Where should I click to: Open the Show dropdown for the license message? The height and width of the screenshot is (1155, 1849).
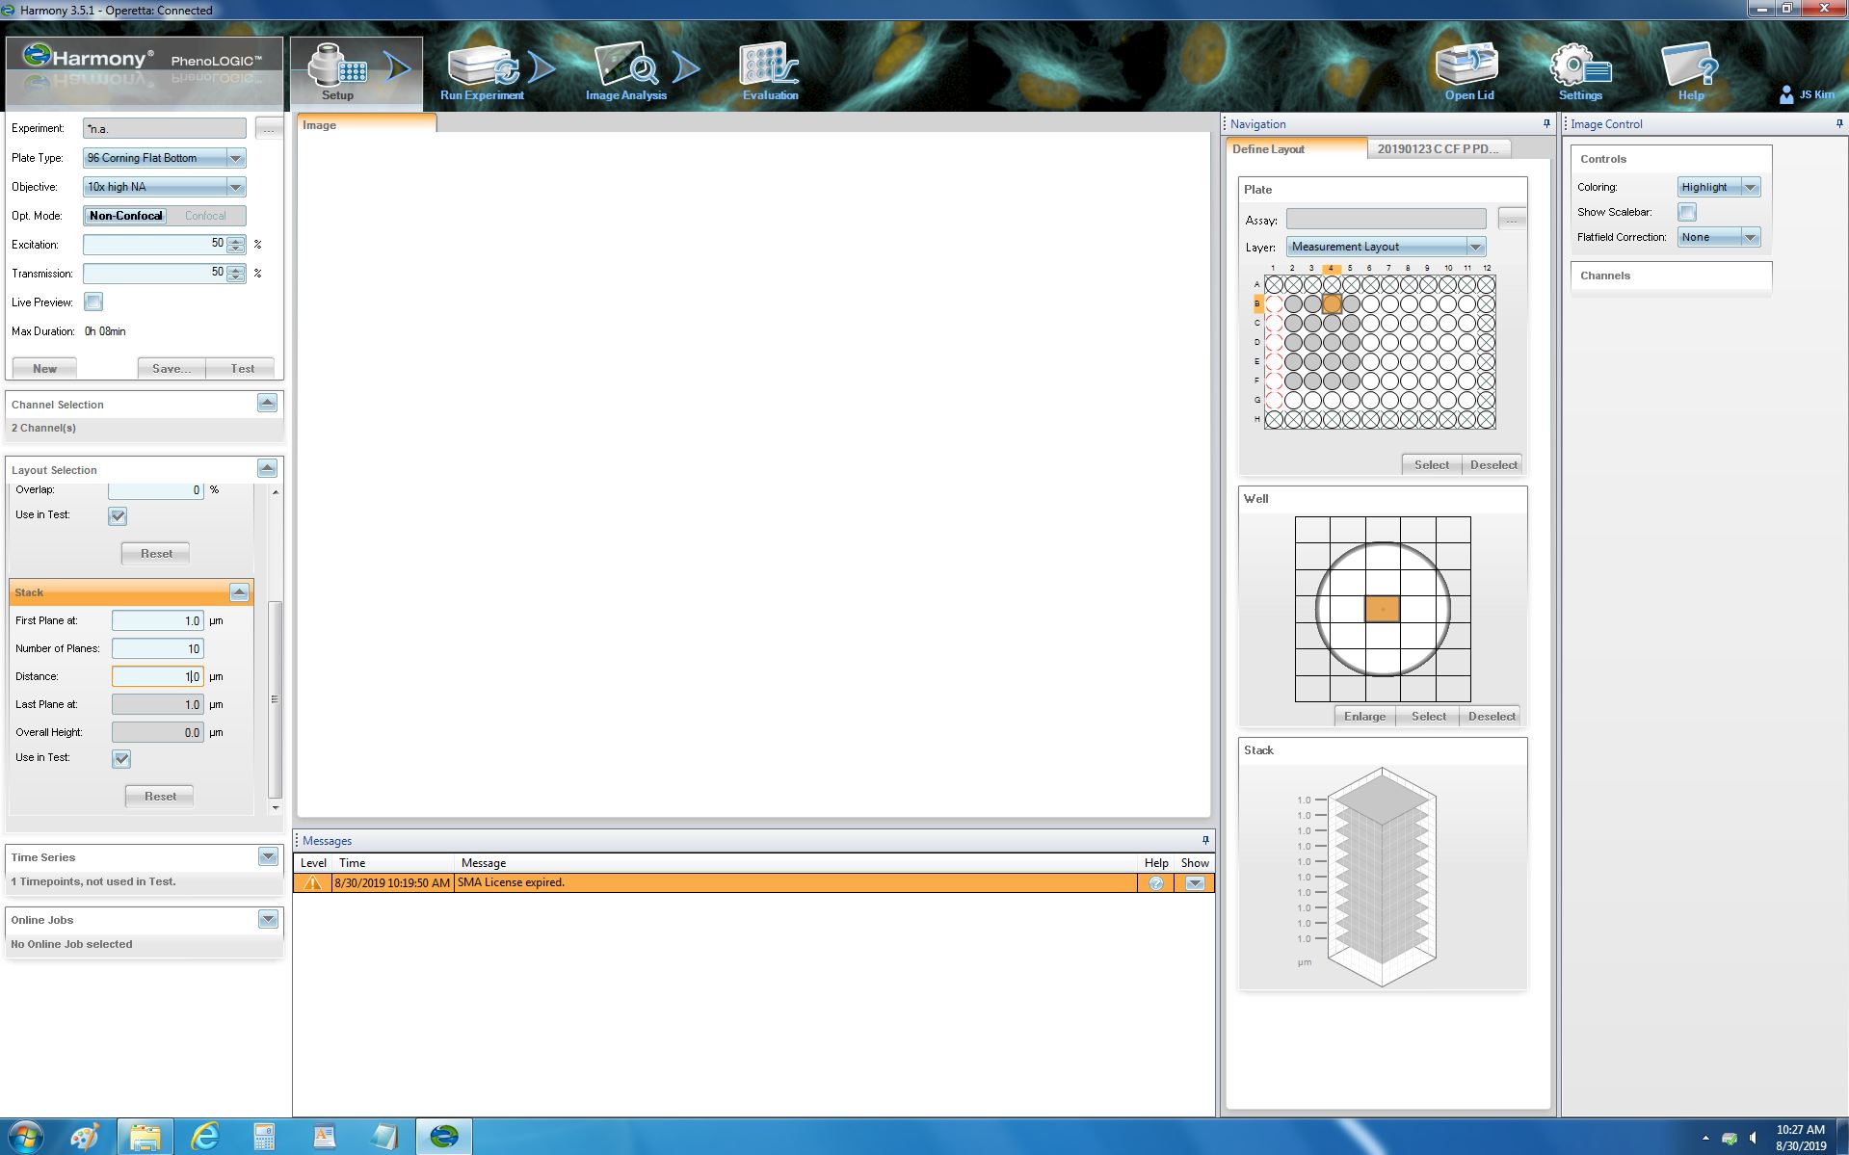(x=1195, y=882)
